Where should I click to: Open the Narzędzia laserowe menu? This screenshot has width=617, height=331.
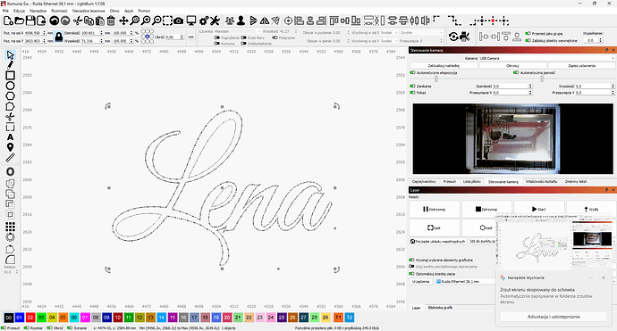click(x=89, y=11)
